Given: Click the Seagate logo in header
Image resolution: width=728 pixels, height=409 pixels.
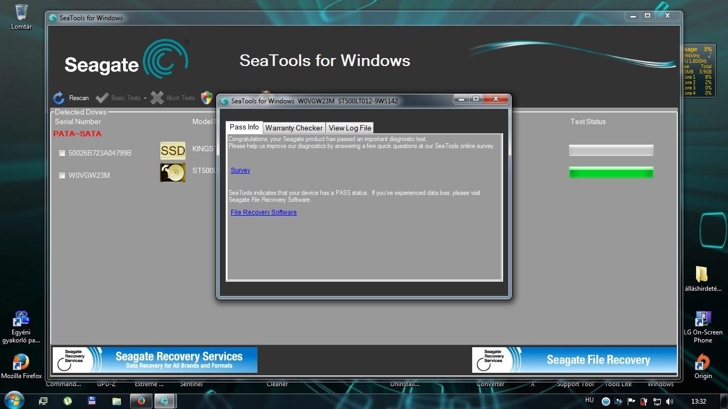Looking at the screenshot, I should tap(126, 59).
